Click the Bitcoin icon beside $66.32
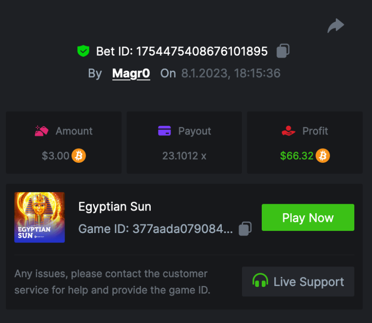The height and width of the screenshot is (323, 372). pos(322,155)
